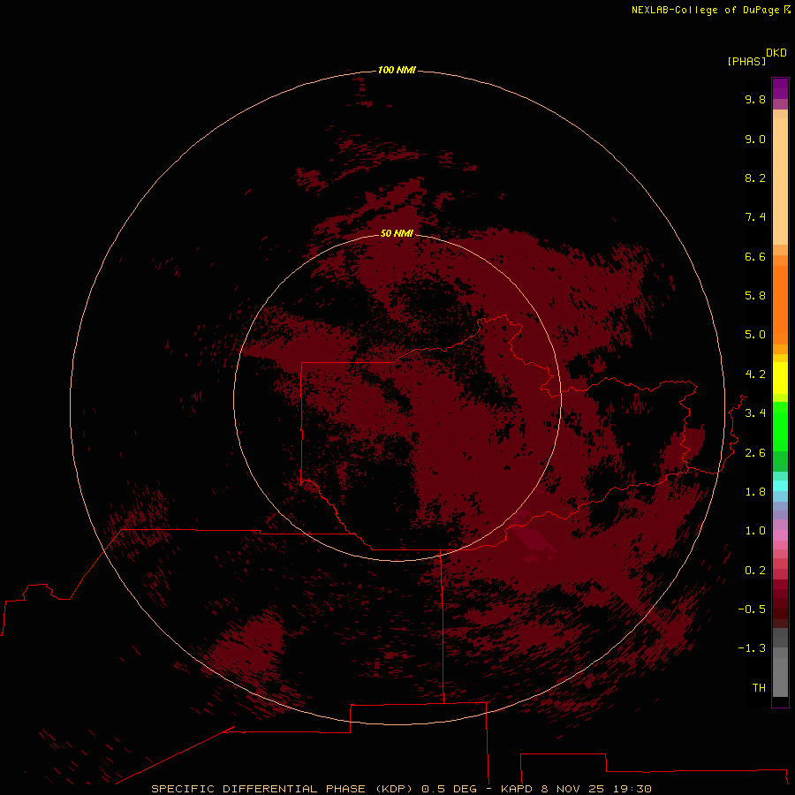Click the 0.5 DEG elevation angle text
Viewport: 795px width, 795px height.
450,789
